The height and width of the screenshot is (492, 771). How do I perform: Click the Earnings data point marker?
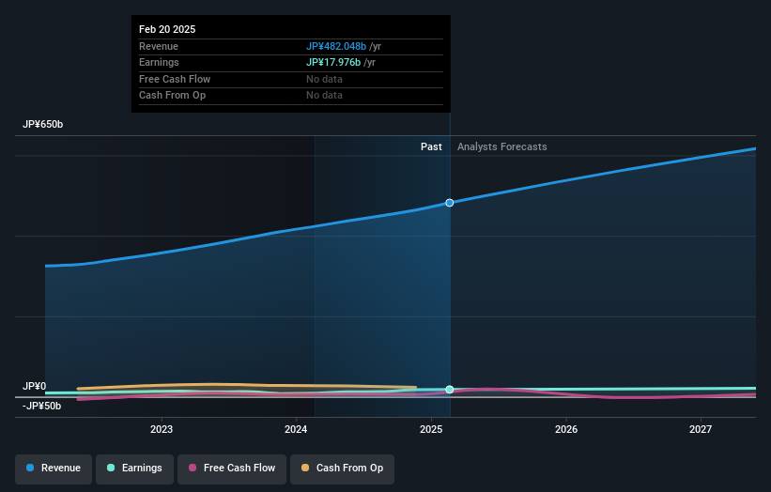click(450, 390)
